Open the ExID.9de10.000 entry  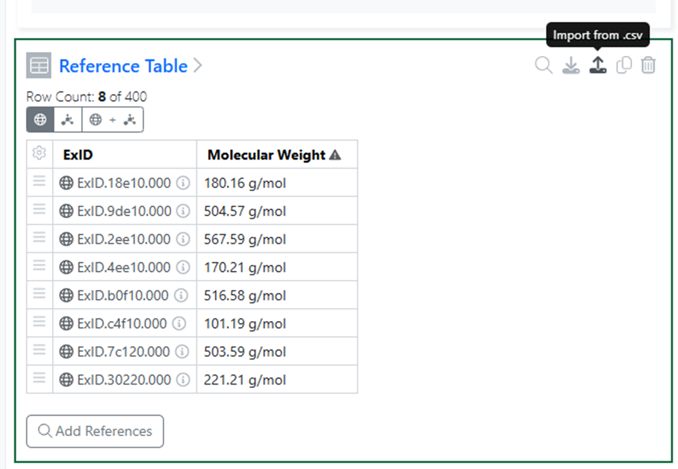[124, 211]
